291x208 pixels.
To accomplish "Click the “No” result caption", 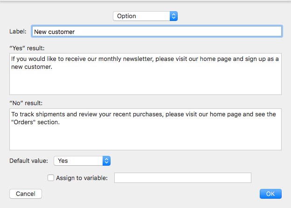I will (26, 103).
